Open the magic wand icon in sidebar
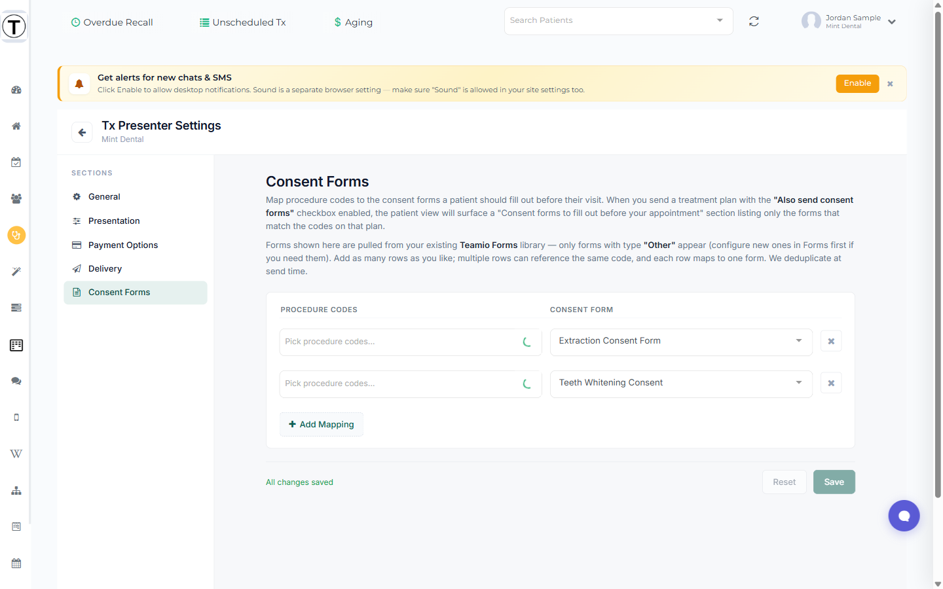 tap(16, 272)
